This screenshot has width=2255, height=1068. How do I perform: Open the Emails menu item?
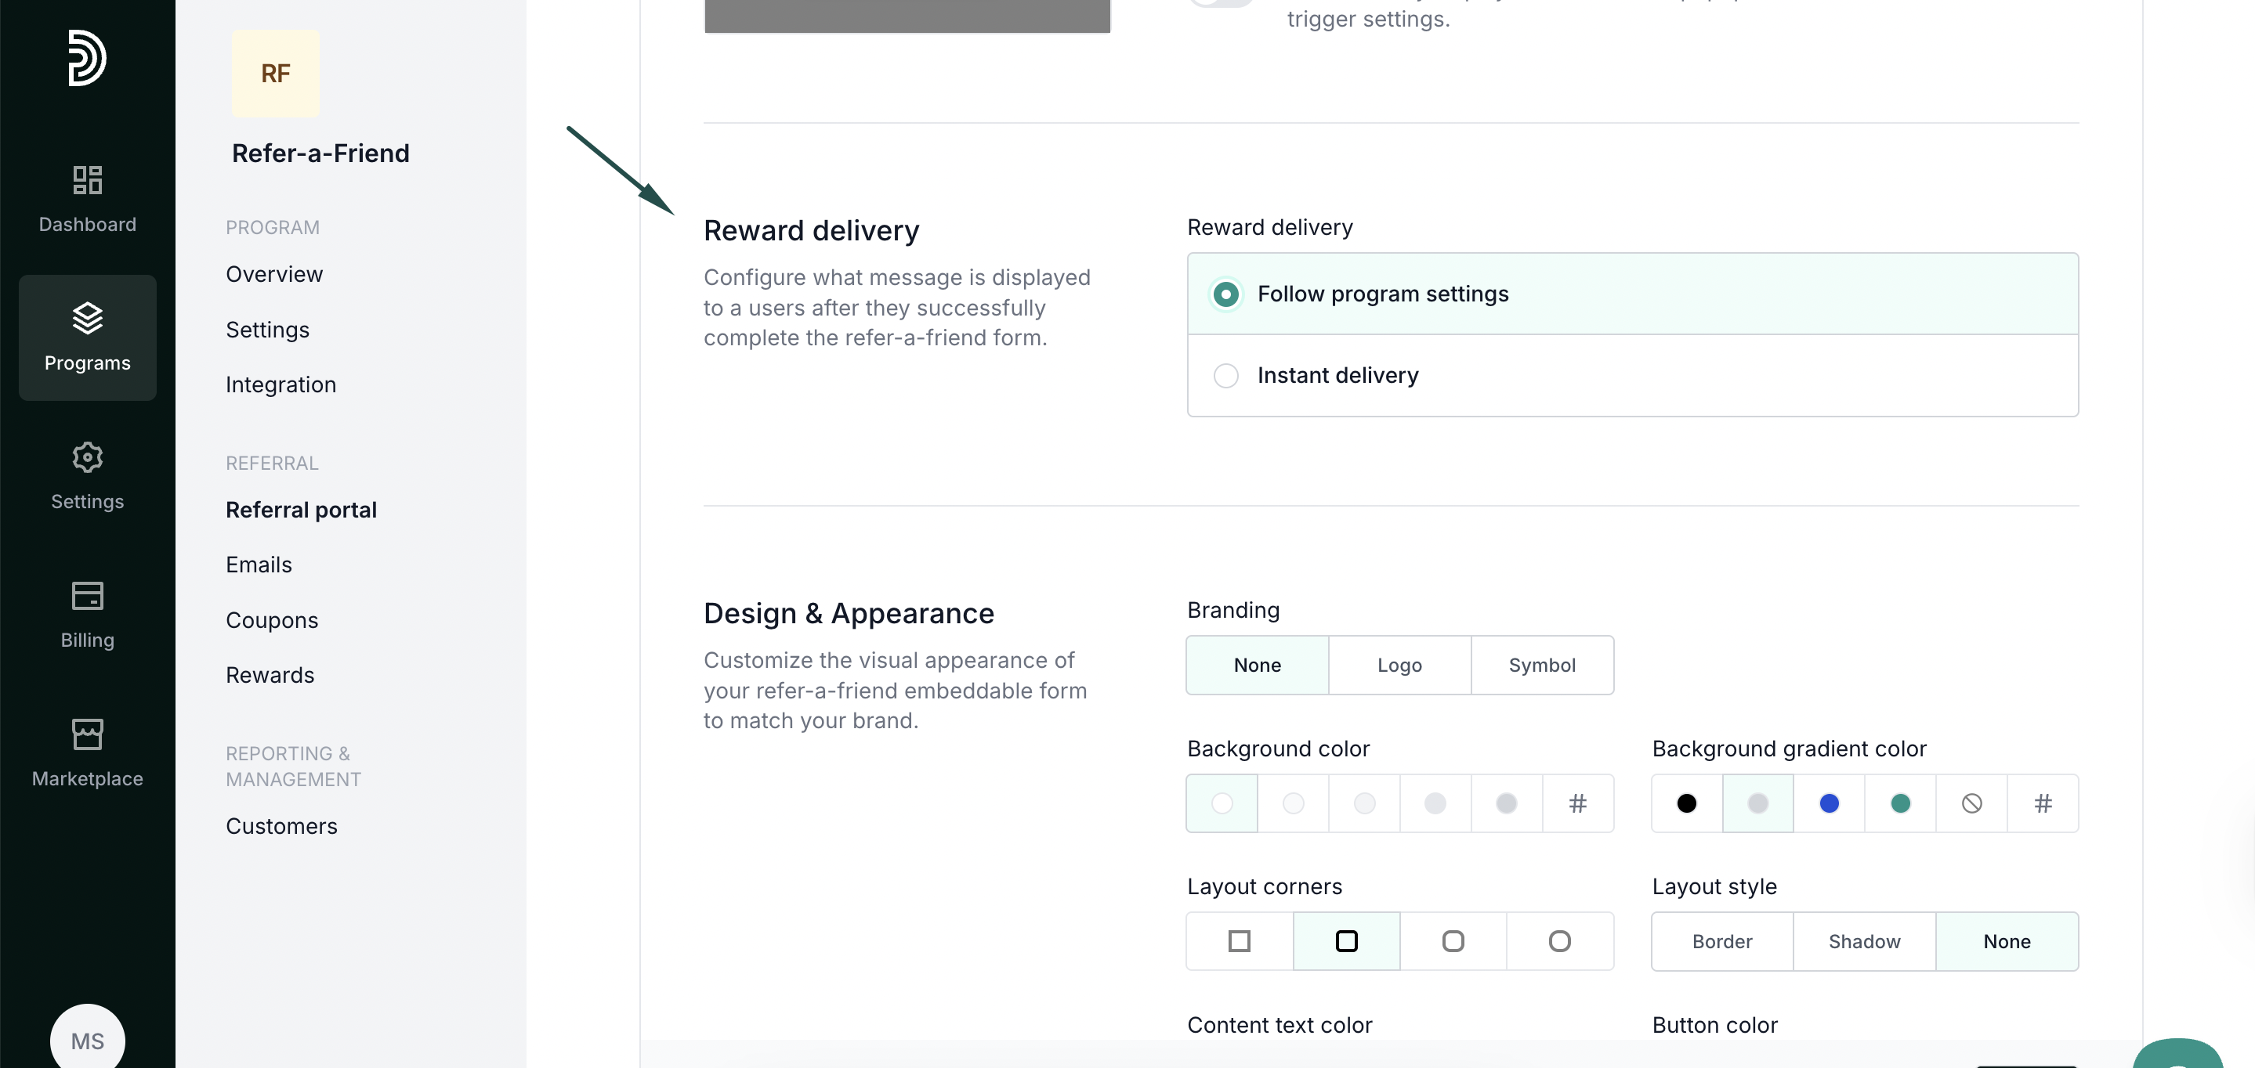click(x=259, y=565)
